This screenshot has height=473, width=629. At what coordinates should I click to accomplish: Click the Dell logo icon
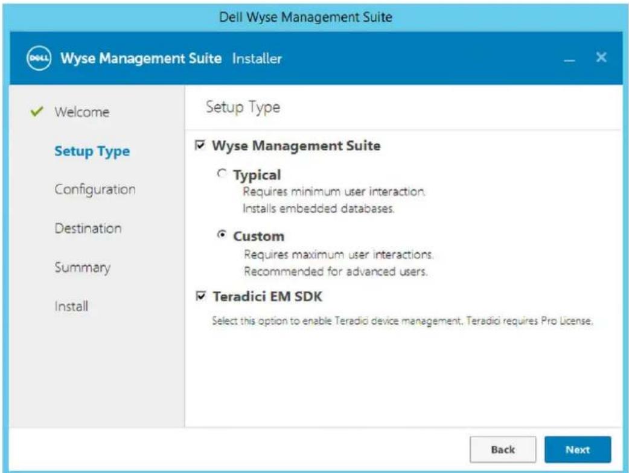click(x=39, y=58)
